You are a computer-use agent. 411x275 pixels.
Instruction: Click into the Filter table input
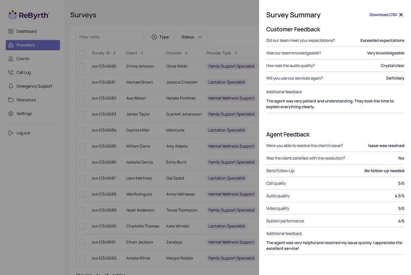coord(109,37)
